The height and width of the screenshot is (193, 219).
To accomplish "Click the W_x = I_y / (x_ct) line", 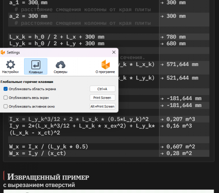I will click(x=38, y=153).
